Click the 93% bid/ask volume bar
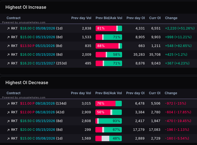197x145 pixels. (108, 121)
